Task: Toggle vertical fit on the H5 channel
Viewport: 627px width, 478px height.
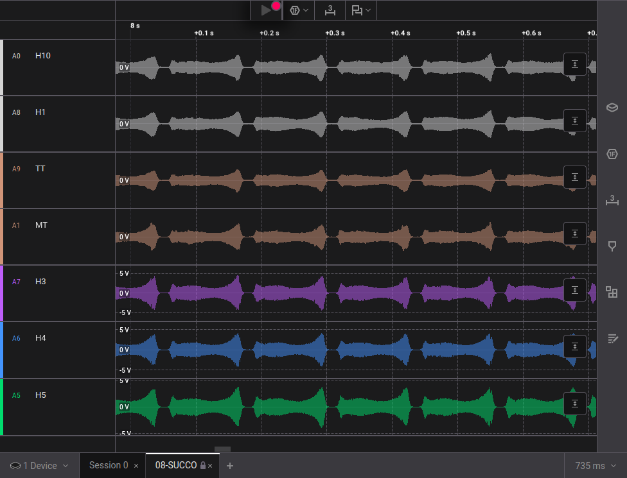Action: coord(574,404)
